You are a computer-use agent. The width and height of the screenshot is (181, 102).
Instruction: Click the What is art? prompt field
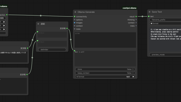[x=105, y=58]
